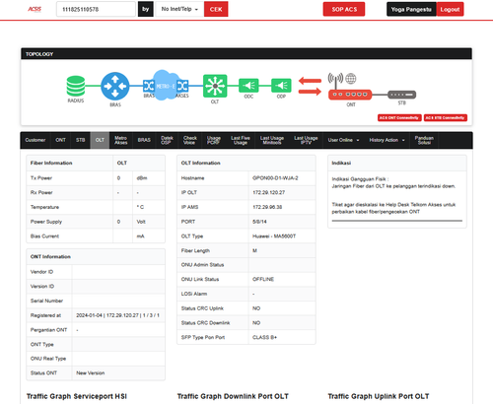Screen dimensions: 493x404
Task: Click the RADIUS database icon in topology
Action: tap(76, 86)
